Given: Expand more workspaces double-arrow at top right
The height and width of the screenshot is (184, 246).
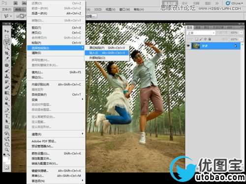Looking at the screenshot, I should point(217,3).
